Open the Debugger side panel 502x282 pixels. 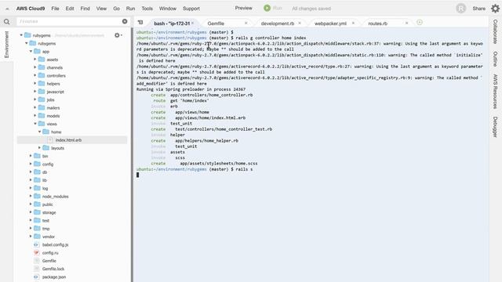(495, 127)
